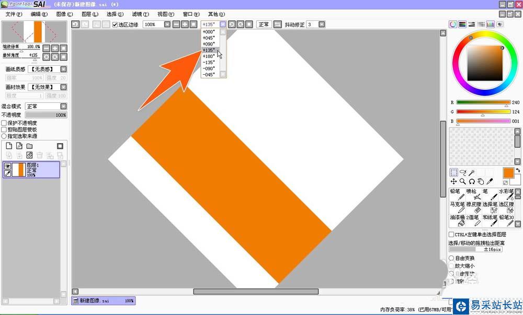Image resolution: width=523 pixels, height=315 pixels.
Task: Click the navigator rotate clockwise button
Action: pyautogui.click(x=55, y=57)
